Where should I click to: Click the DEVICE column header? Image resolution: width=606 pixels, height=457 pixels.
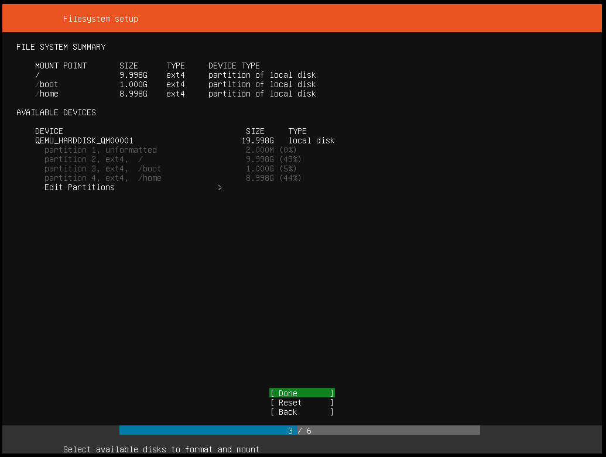pos(49,131)
